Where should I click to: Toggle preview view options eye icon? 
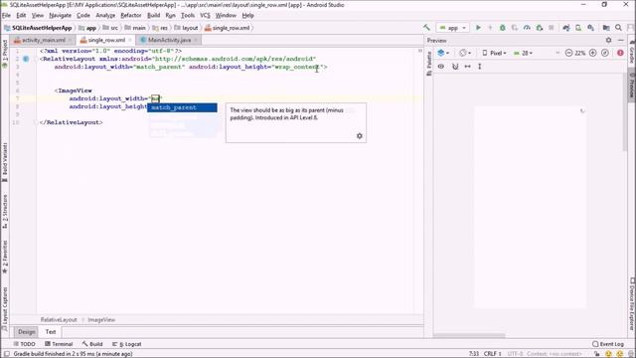point(441,67)
